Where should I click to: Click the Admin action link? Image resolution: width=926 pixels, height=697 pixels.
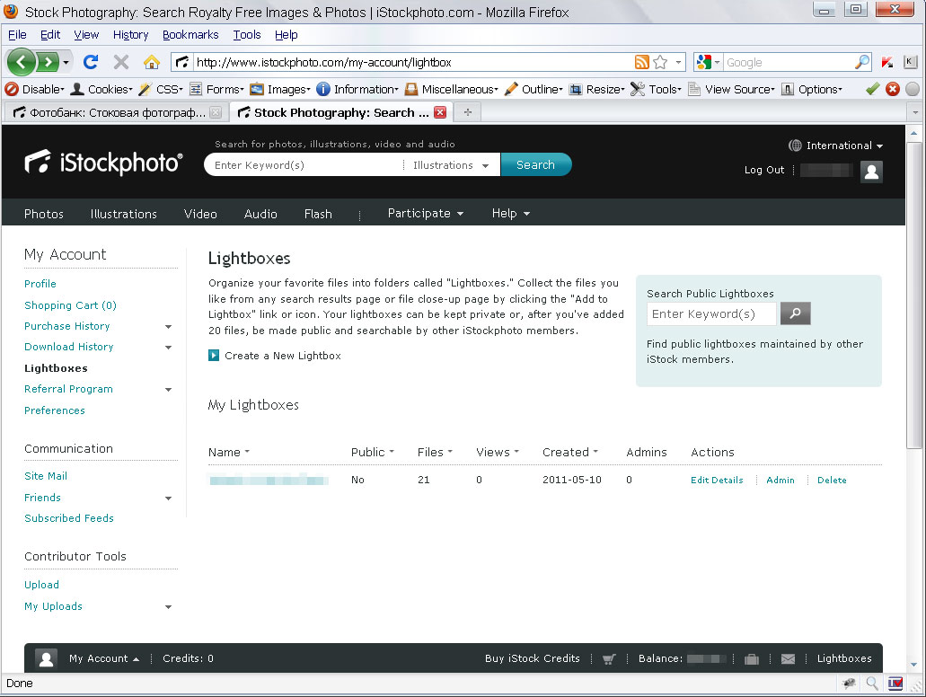780,481
